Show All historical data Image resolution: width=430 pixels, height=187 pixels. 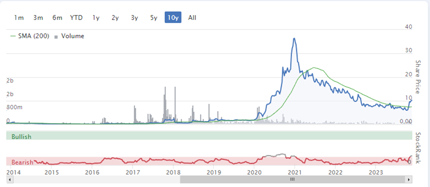coord(192,17)
